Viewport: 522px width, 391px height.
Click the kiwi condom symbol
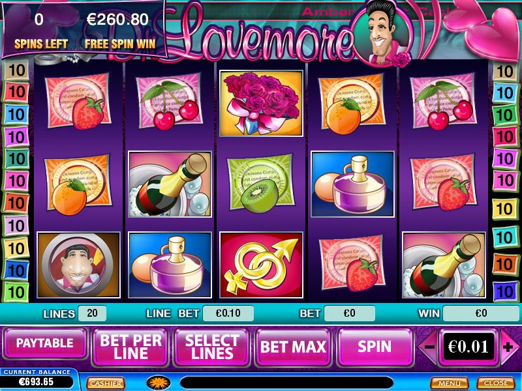tap(260, 184)
